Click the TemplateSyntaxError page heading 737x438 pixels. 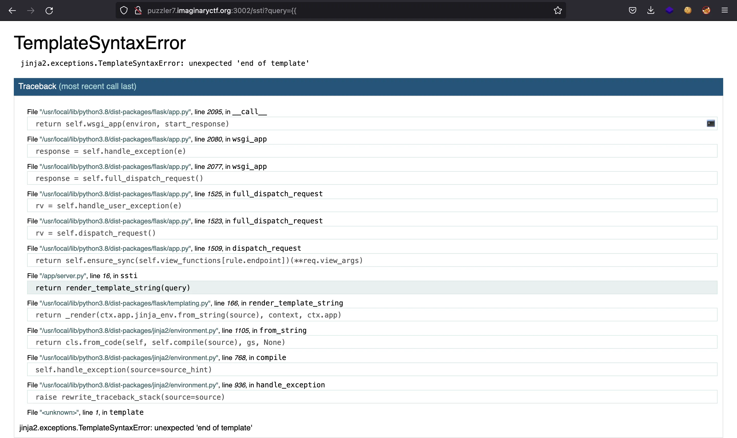click(100, 43)
